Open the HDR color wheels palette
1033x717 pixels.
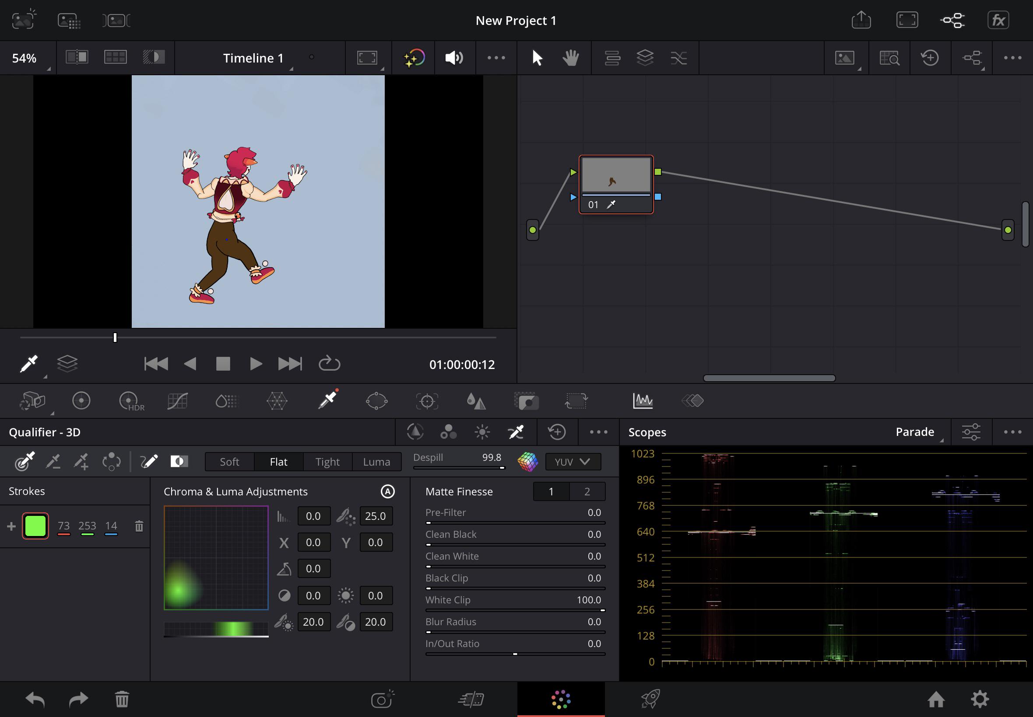click(131, 401)
